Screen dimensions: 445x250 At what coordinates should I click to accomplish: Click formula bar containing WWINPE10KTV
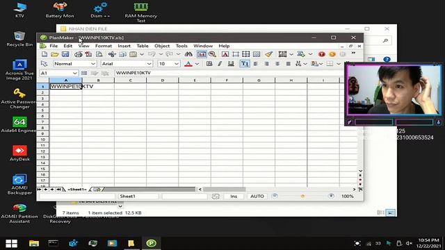(x=229, y=73)
